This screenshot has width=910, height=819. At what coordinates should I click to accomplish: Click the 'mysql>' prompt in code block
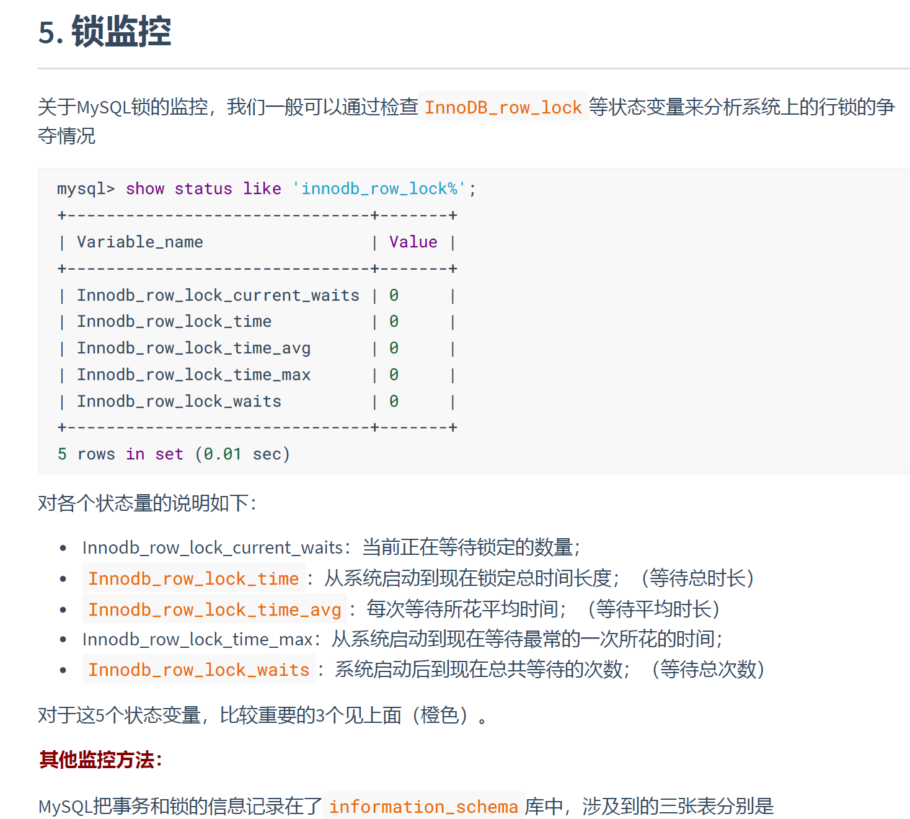point(86,188)
